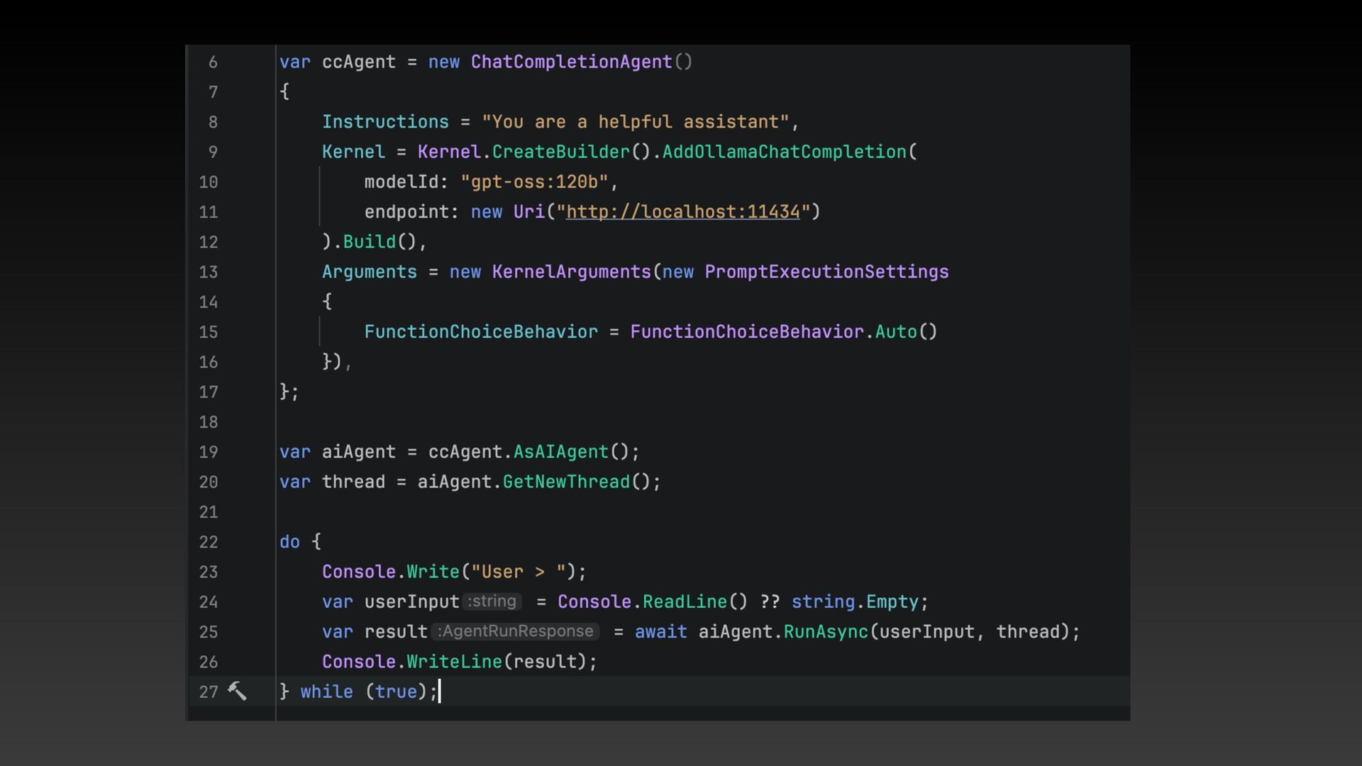Image resolution: width=1362 pixels, height=766 pixels.
Task: Click line number 6 in gutter
Action: tap(213, 62)
